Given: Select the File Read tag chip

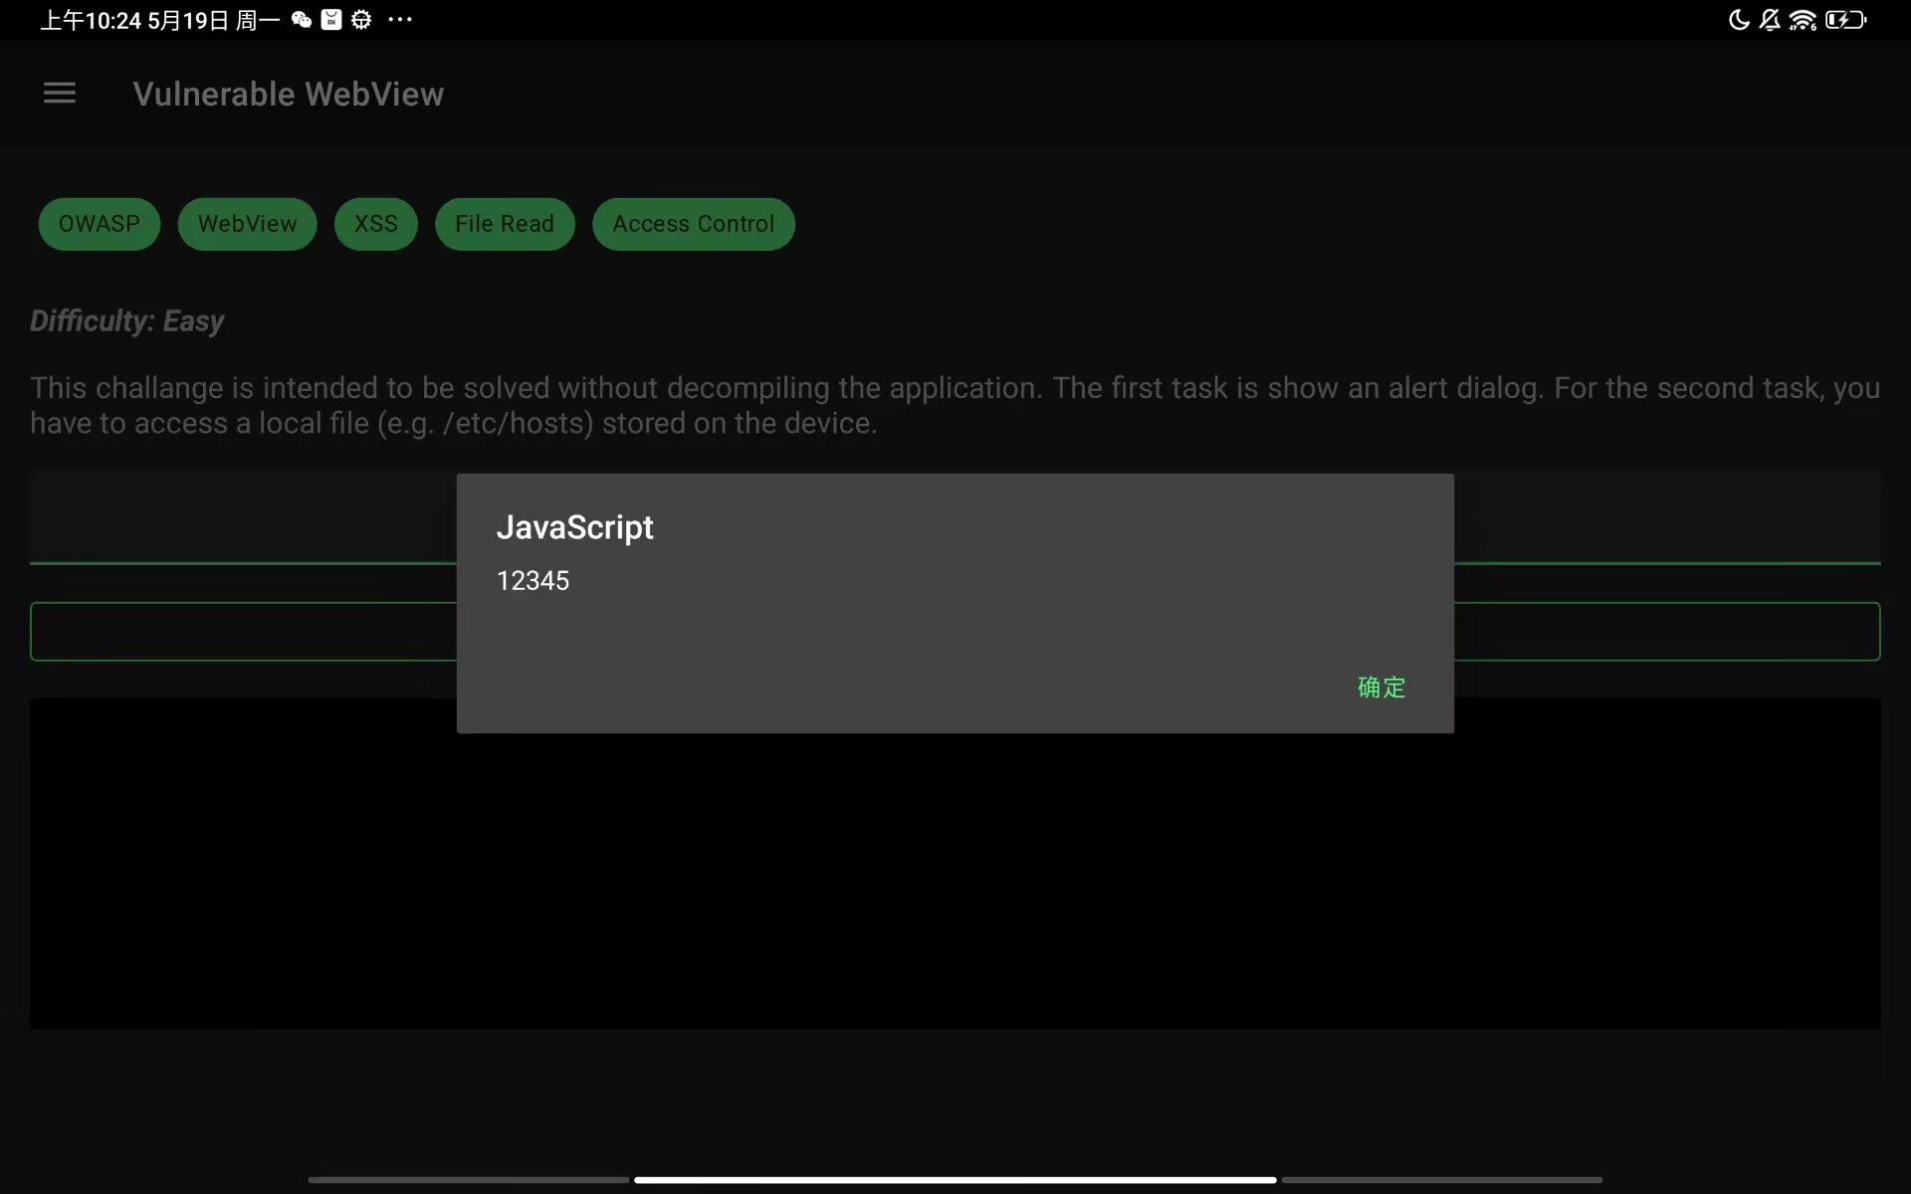Looking at the screenshot, I should tap(505, 224).
